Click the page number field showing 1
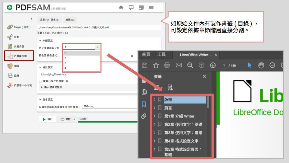The width and height of the screenshot is (289, 163). coord(224,66)
